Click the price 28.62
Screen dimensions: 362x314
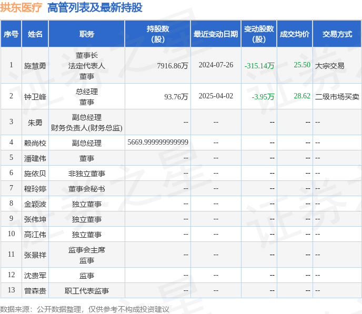click(x=302, y=96)
